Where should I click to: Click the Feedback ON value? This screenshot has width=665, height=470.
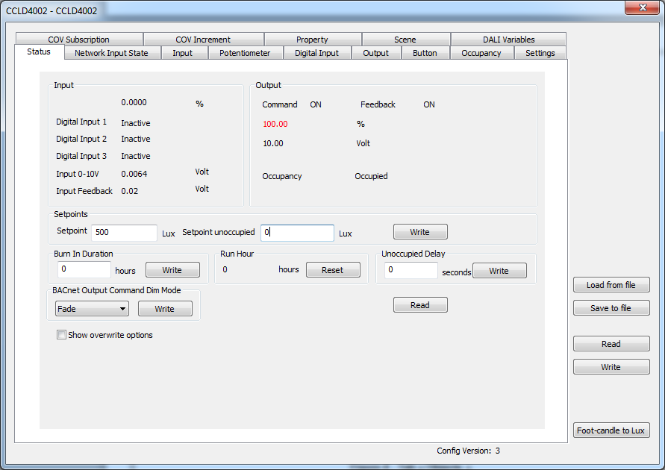(429, 104)
